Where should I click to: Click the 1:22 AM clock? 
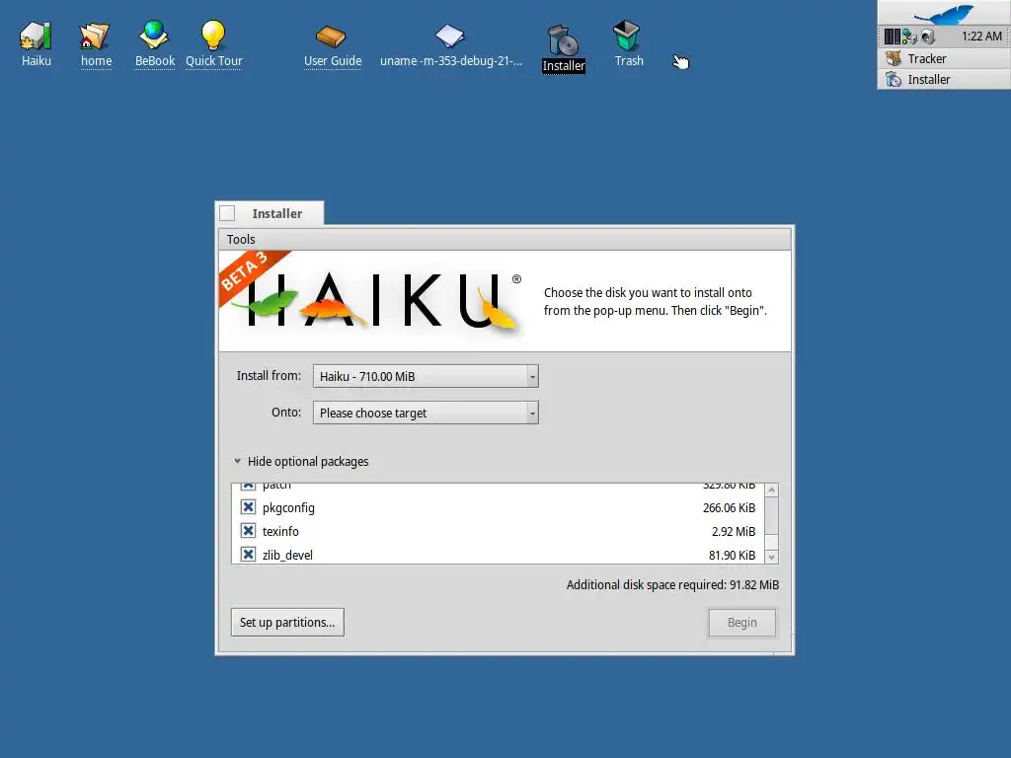(x=981, y=37)
